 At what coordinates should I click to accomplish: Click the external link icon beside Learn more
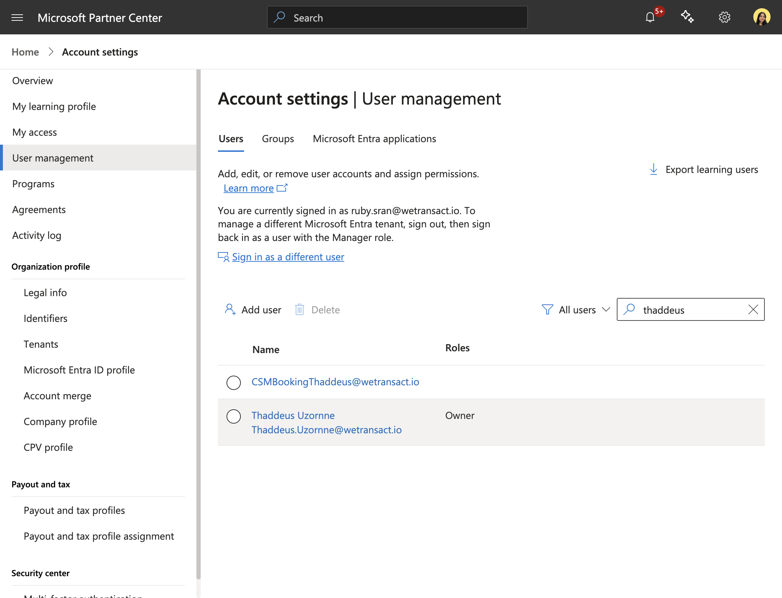282,188
